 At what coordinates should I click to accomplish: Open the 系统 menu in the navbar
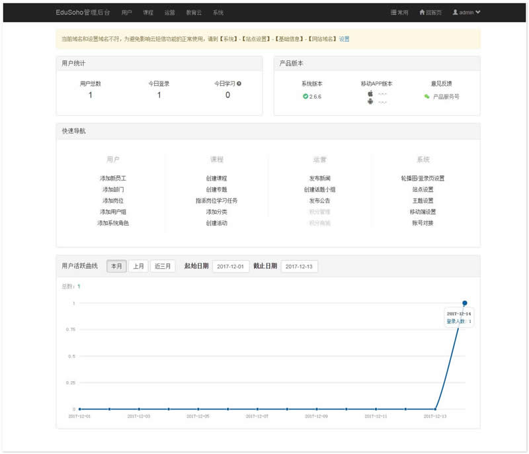pyautogui.click(x=218, y=13)
